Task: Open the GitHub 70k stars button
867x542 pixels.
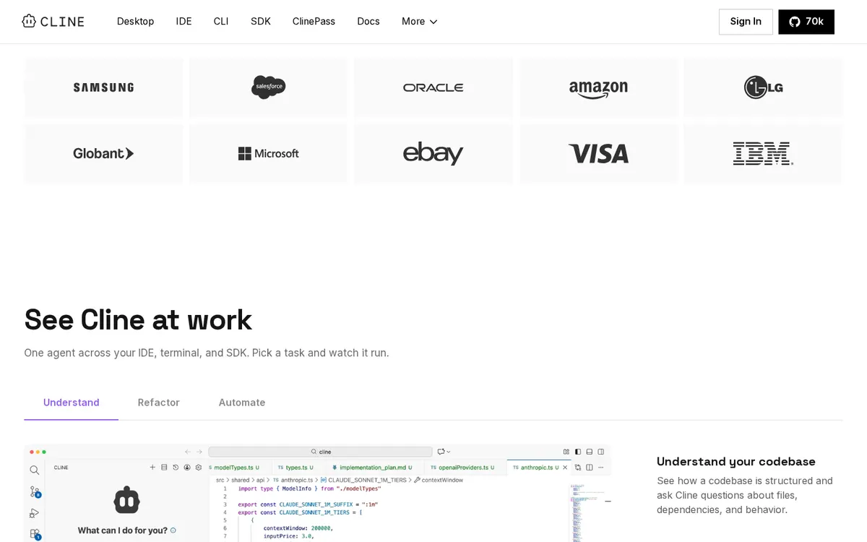Action: [806, 22]
